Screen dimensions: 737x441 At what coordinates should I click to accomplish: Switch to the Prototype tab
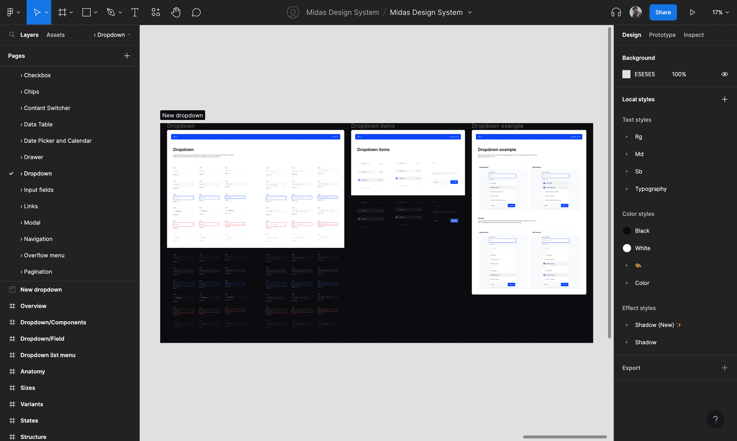click(662, 35)
